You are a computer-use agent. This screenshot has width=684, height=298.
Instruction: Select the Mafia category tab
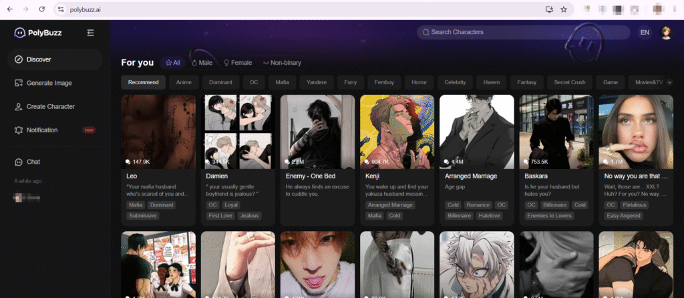point(282,82)
